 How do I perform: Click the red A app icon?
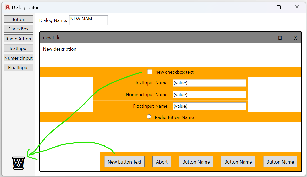click(7, 7)
